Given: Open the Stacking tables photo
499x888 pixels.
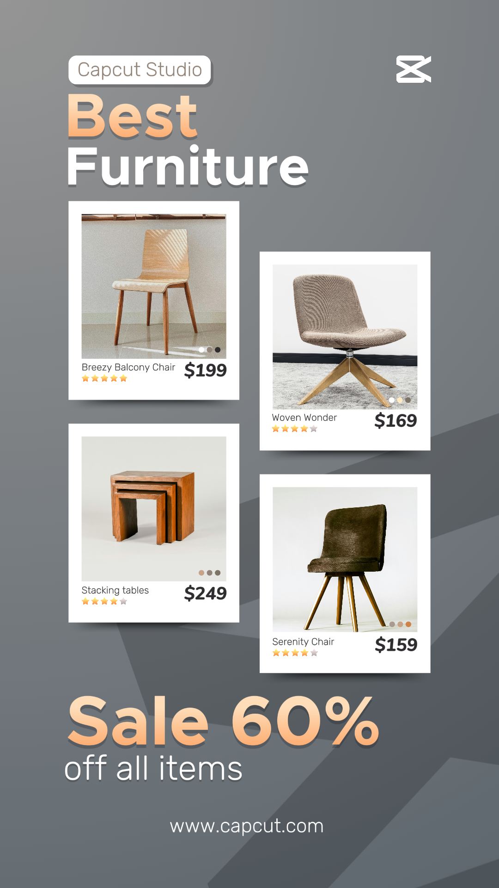Looking at the screenshot, I should [154, 509].
